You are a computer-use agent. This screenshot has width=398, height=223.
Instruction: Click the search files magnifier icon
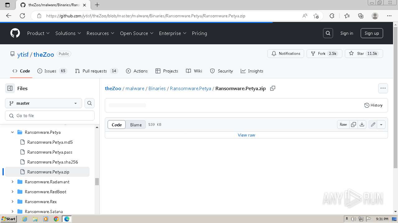point(90,103)
